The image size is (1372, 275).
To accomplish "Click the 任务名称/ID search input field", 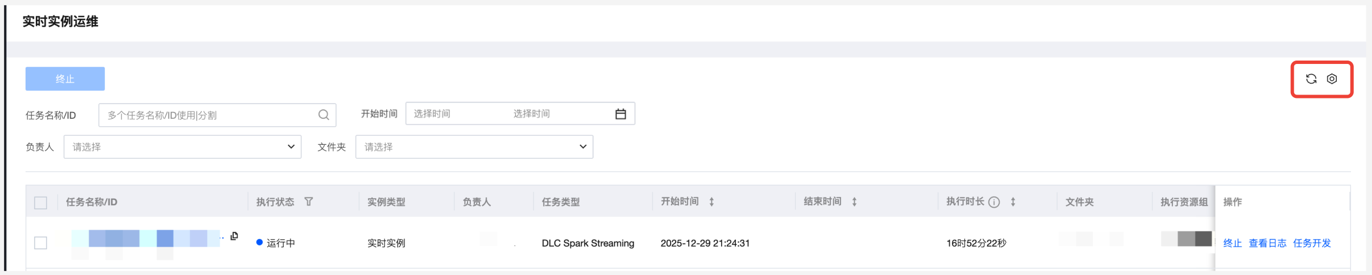I will tap(207, 115).
